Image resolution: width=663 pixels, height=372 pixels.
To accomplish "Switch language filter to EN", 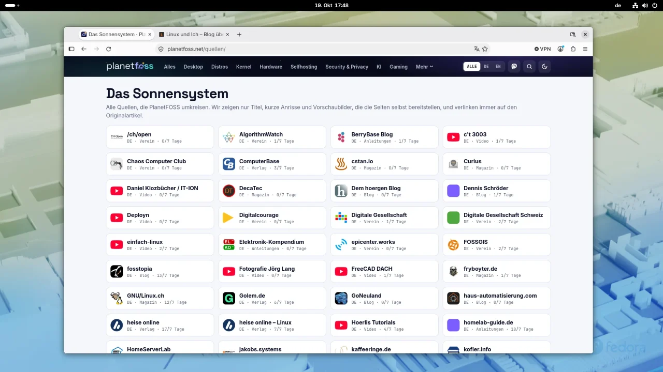I will point(498,67).
